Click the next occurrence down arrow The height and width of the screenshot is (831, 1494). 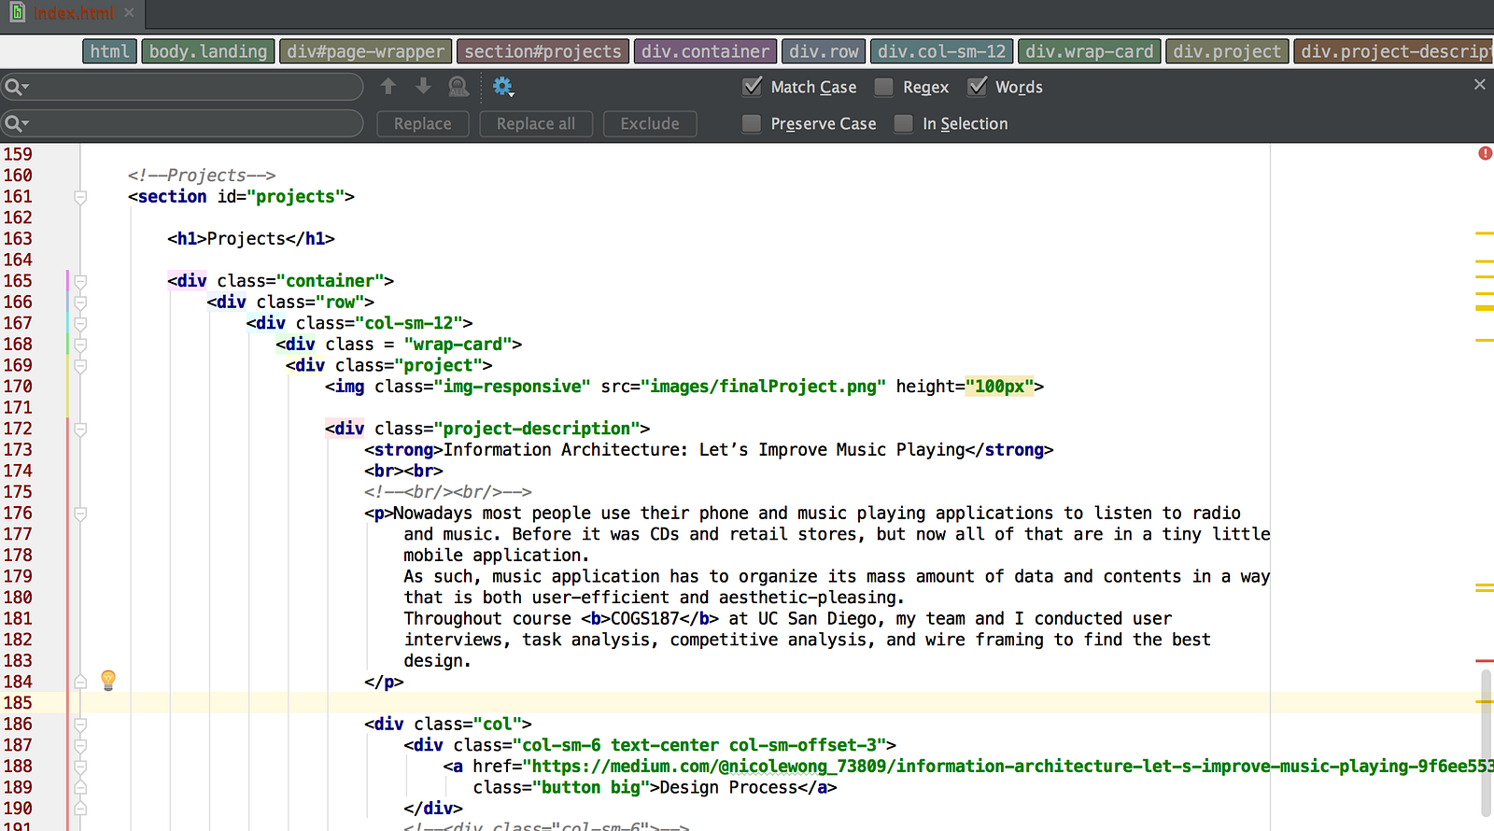(x=423, y=87)
